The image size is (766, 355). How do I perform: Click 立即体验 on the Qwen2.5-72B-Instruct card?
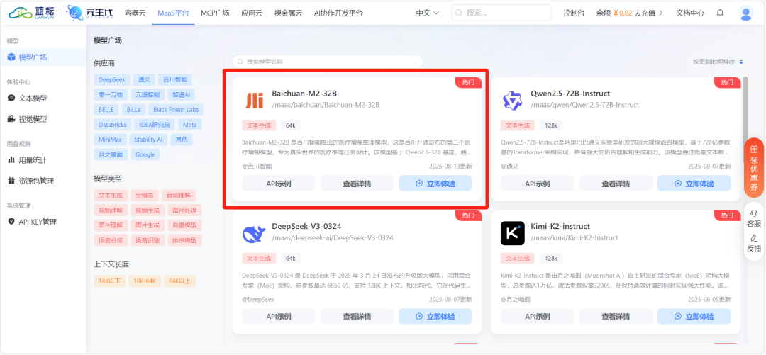click(x=694, y=184)
